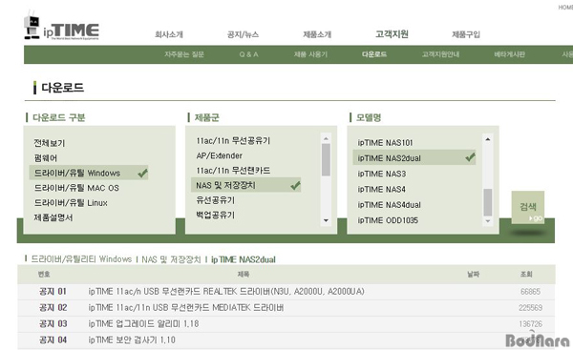The image size is (573, 350).
Task: Select NAS 및 저장장치 product group
Action: (246, 185)
